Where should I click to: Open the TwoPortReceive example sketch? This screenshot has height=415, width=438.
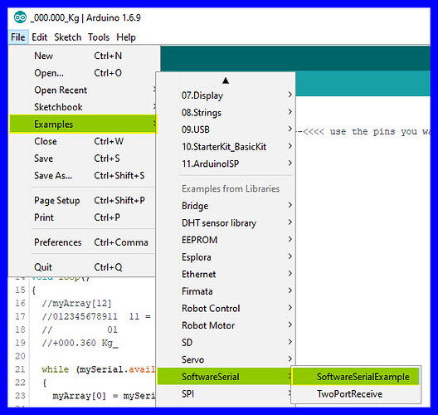(x=356, y=394)
